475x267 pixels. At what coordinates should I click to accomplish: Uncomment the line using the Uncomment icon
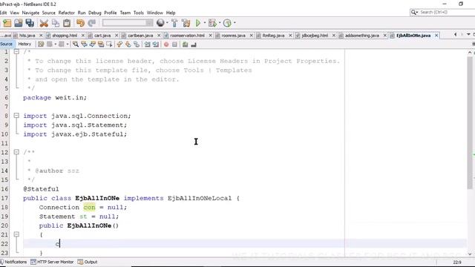pos(194,44)
